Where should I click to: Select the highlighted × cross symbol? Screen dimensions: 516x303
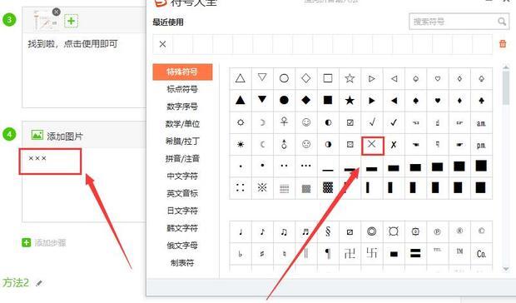pos(372,145)
